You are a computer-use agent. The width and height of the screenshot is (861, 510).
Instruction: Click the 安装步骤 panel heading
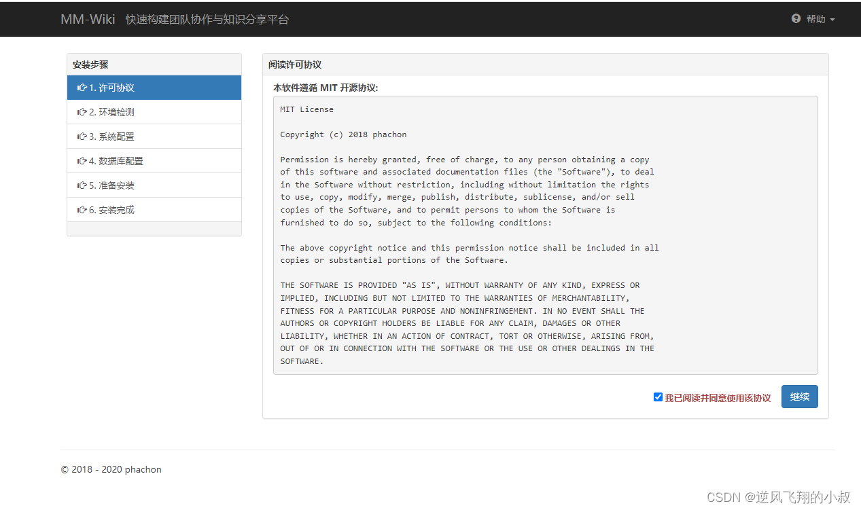click(x=154, y=65)
